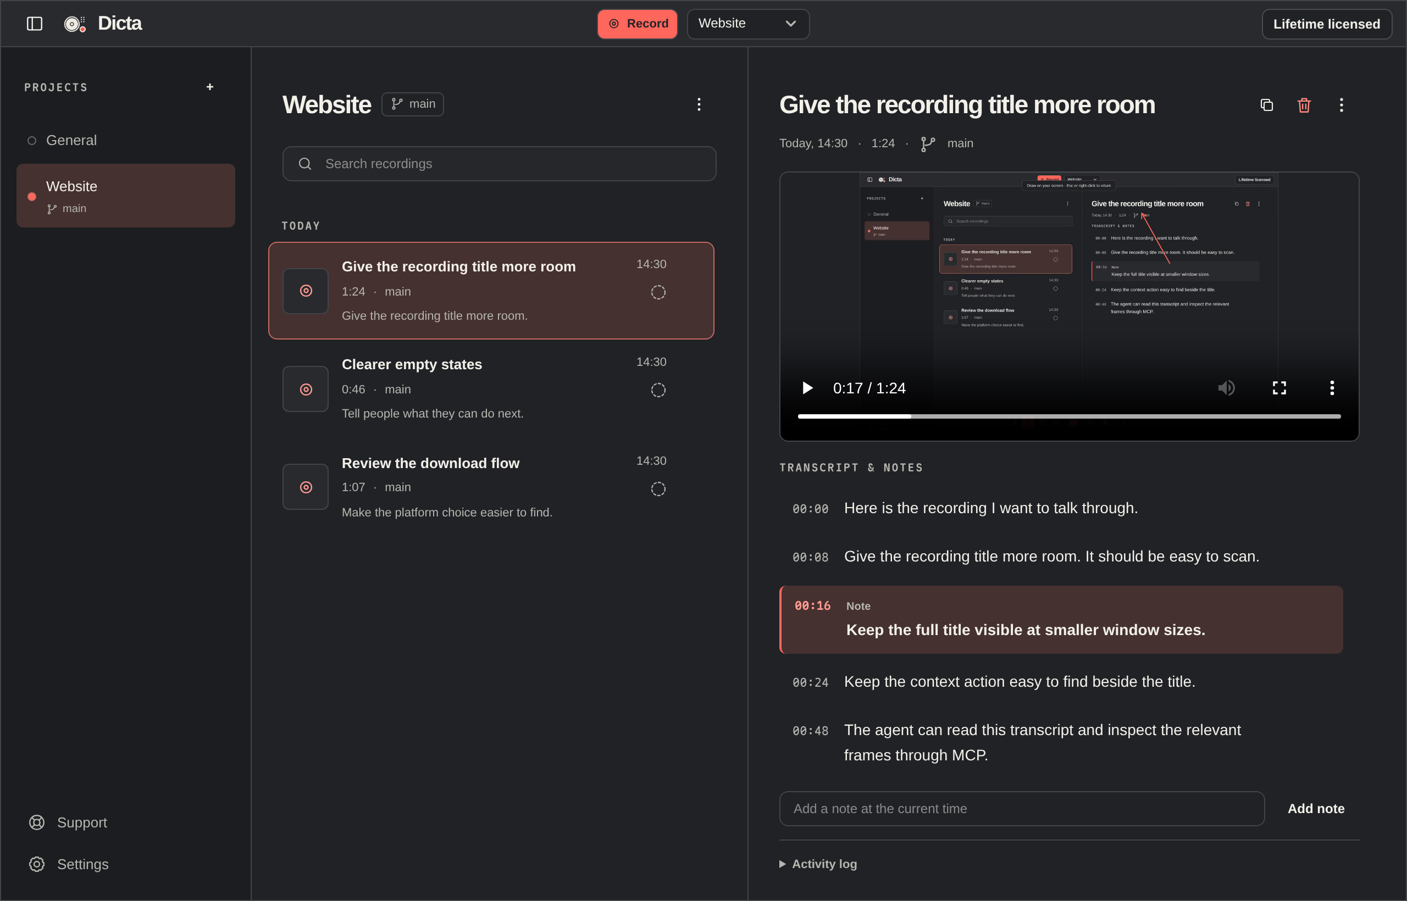The height and width of the screenshot is (901, 1407).
Task: Seek using the video progress bar
Action: [1070, 416]
